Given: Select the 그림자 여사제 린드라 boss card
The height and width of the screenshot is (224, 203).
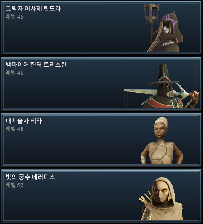Looking at the screenshot, I should (x=101, y=27).
